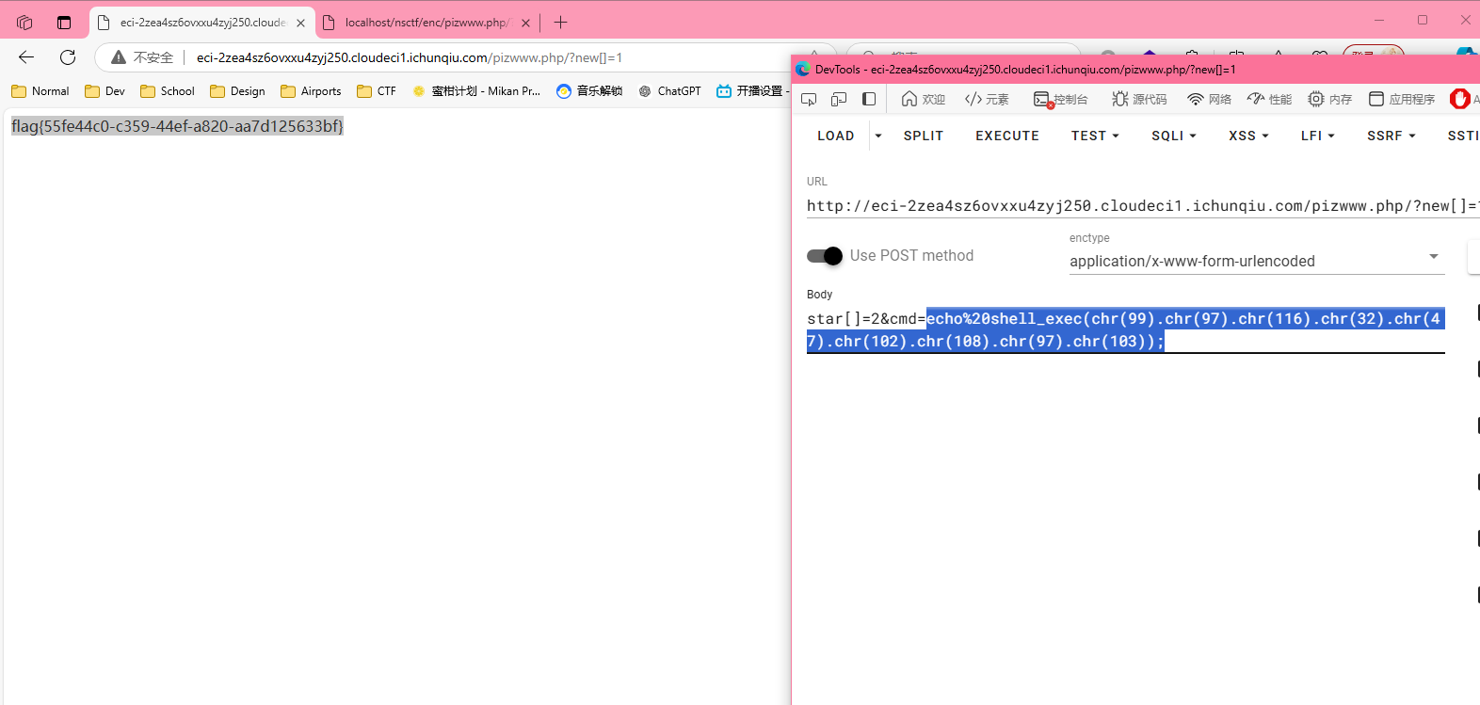The width and height of the screenshot is (1480, 705).
Task: Click the browser back arrow
Action: click(x=26, y=57)
